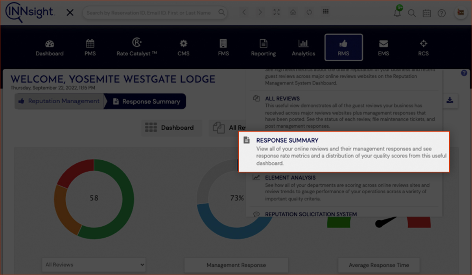Expand the All Reviews dropdown
472x275 pixels.
tap(94, 264)
